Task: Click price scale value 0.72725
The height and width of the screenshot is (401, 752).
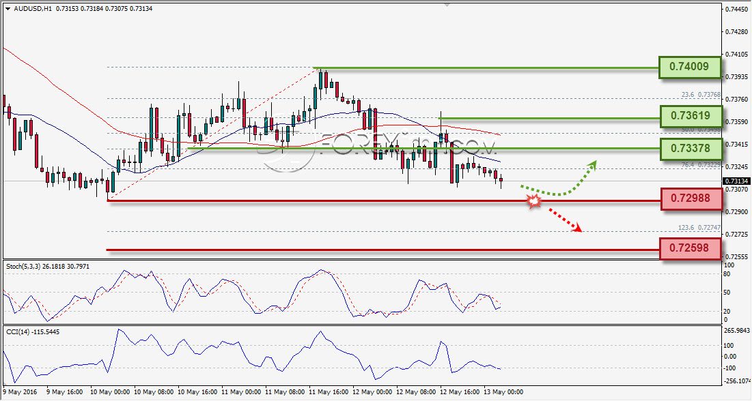Action: (x=737, y=235)
